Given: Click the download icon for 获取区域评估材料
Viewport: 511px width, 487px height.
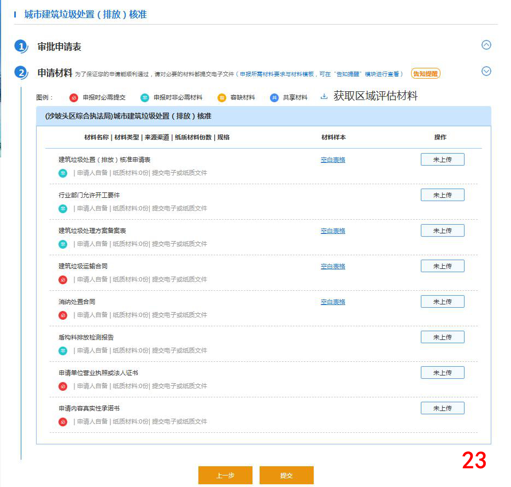Looking at the screenshot, I should tap(324, 97).
